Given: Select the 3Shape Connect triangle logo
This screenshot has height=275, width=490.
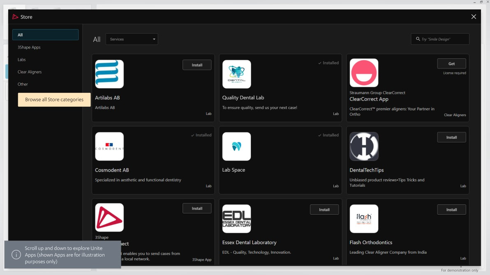Looking at the screenshot, I should [109, 217].
